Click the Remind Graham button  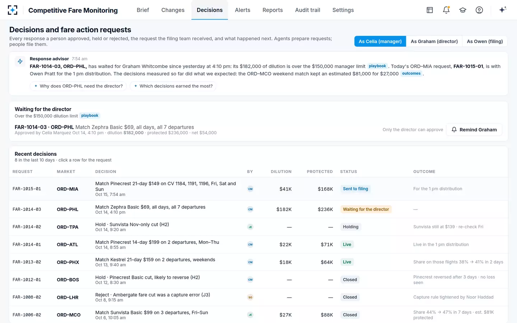coord(474,130)
